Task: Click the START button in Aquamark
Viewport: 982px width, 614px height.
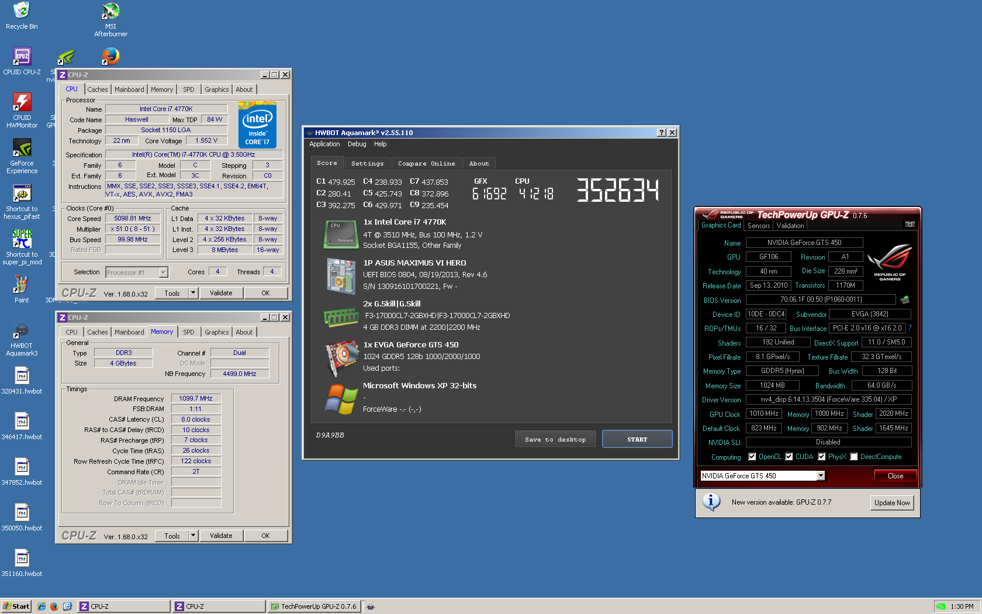Action: 637,439
